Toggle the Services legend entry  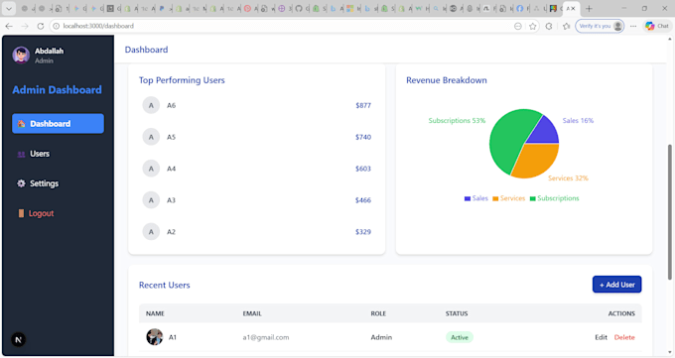(509, 198)
